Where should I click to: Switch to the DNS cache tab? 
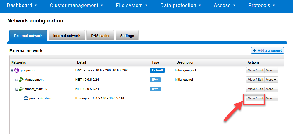[100, 36]
